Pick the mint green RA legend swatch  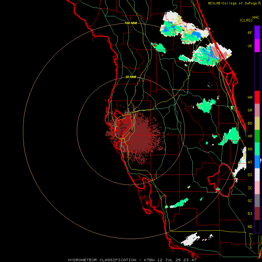[257, 149]
